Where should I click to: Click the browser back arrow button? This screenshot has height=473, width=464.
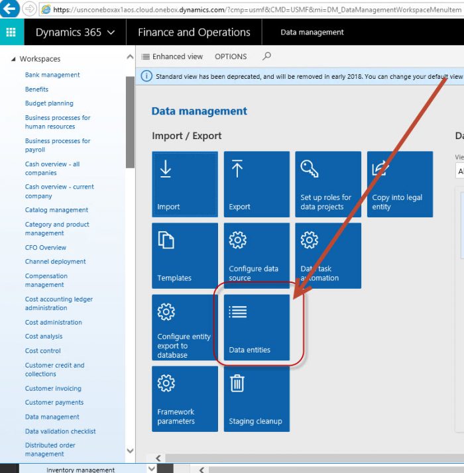9,9
